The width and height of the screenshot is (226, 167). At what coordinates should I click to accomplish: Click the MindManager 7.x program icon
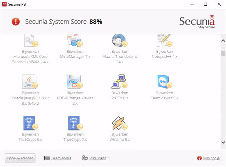click(75, 41)
